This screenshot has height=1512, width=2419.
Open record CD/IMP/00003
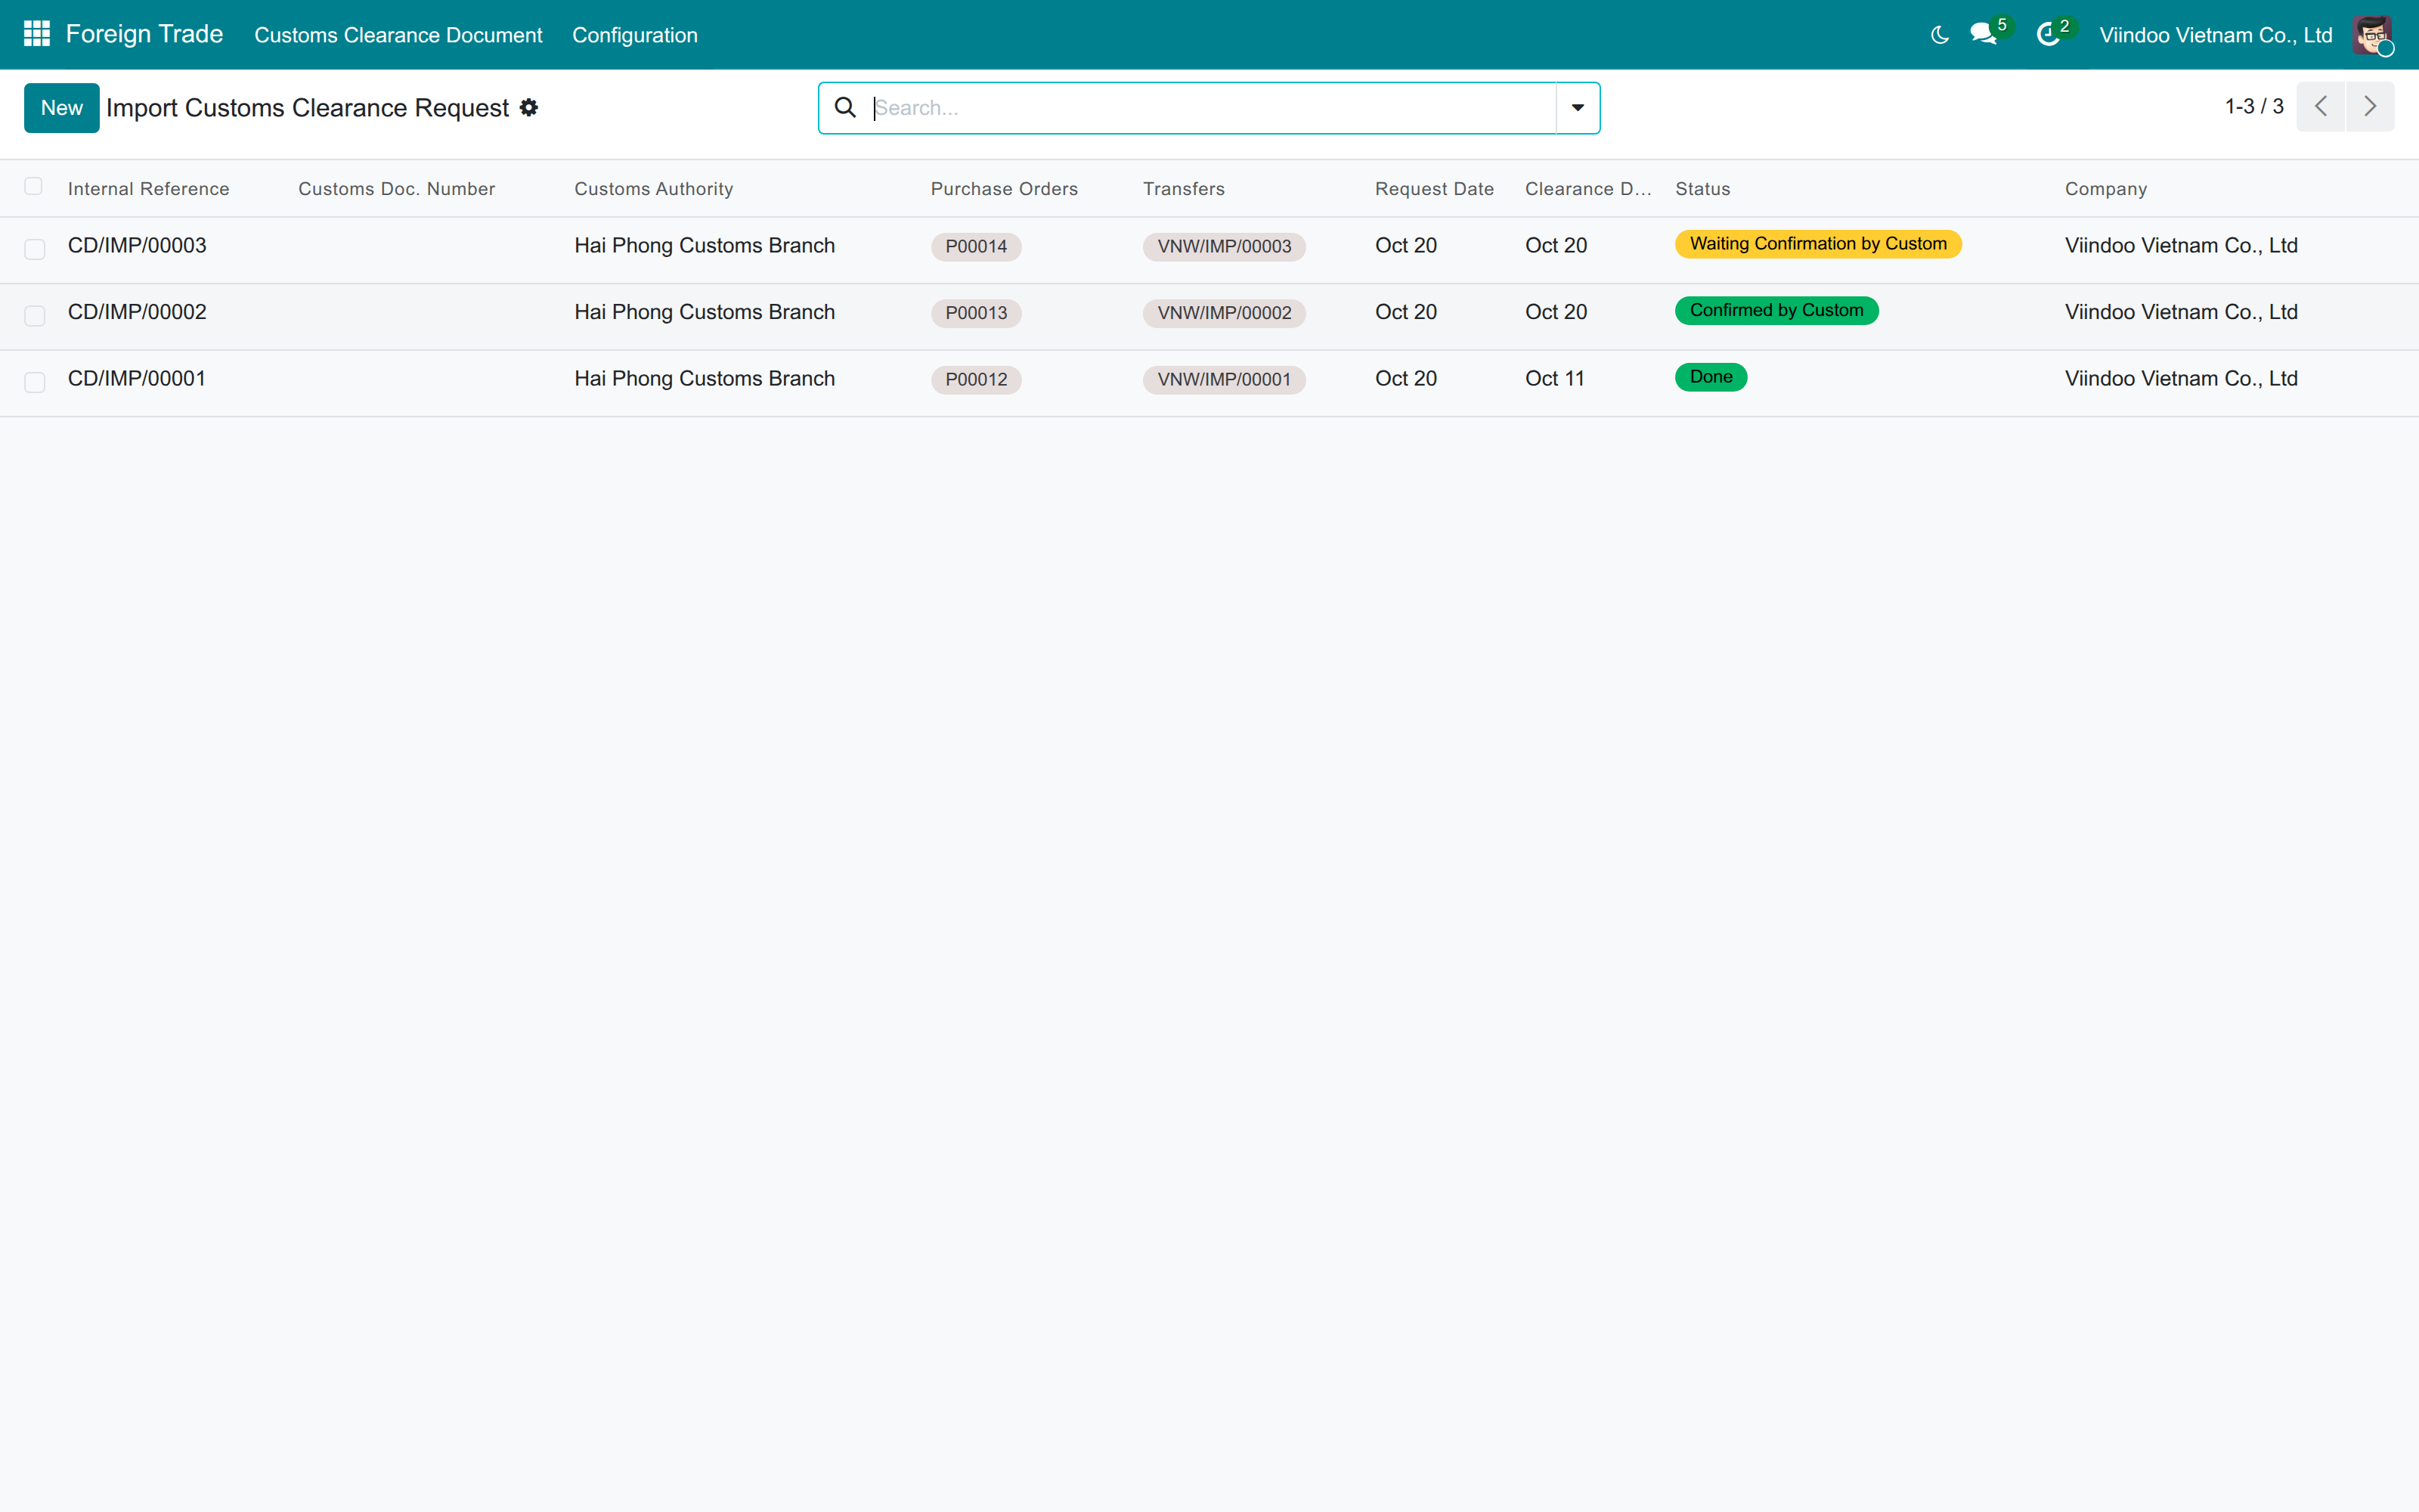tap(137, 246)
